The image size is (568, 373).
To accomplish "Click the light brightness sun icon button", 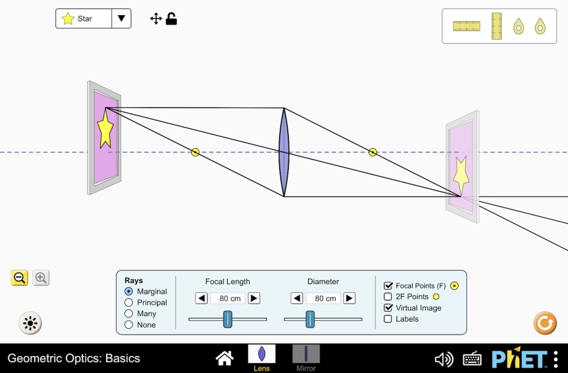I will [x=30, y=324].
